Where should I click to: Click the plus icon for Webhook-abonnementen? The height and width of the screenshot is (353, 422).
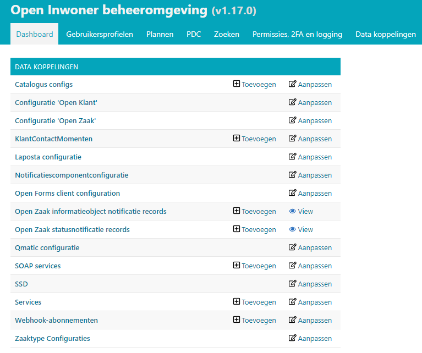(x=237, y=320)
